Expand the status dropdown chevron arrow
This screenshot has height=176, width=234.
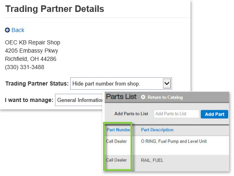tap(167, 83)
